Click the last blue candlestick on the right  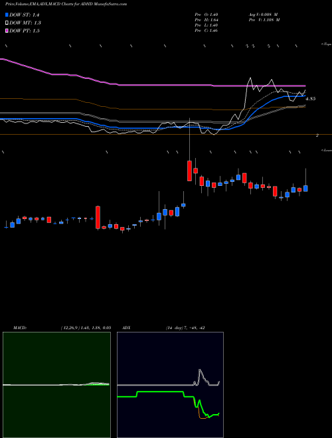coord(305,188)
